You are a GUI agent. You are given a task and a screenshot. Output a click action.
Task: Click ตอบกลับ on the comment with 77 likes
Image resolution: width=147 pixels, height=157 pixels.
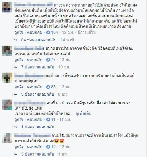[x=35, y=60]
